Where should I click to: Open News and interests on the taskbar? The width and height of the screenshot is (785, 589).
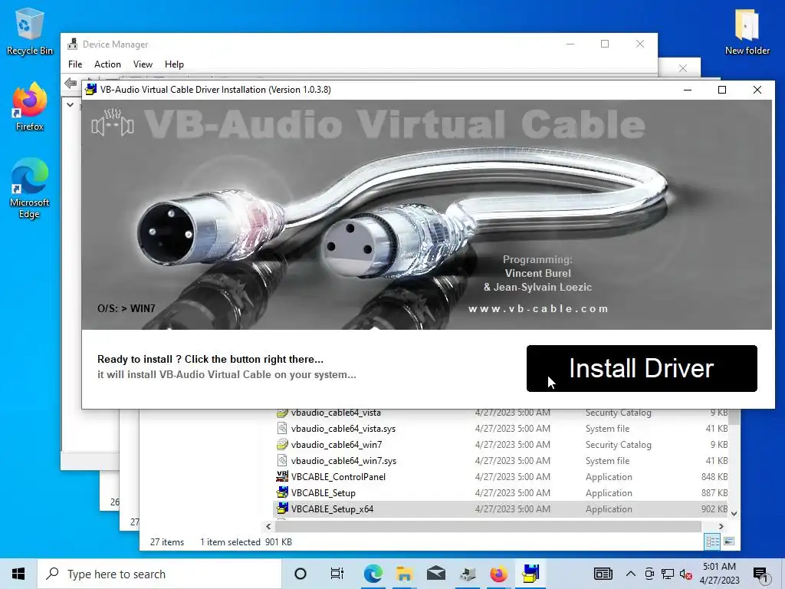click(x=603, y=574)
